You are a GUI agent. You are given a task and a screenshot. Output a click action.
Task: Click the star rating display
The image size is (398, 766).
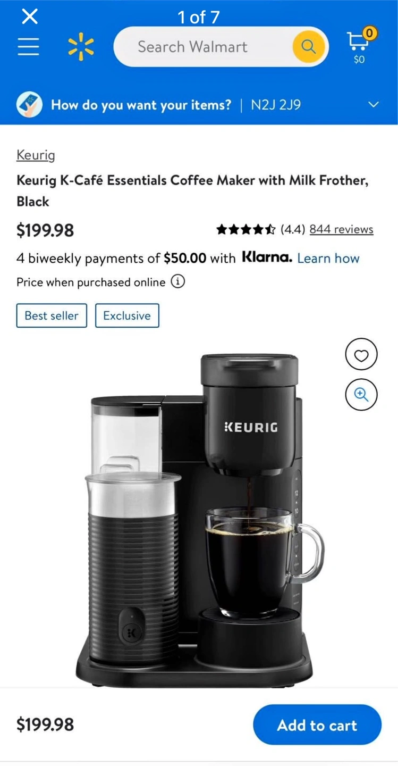[245, 229]
